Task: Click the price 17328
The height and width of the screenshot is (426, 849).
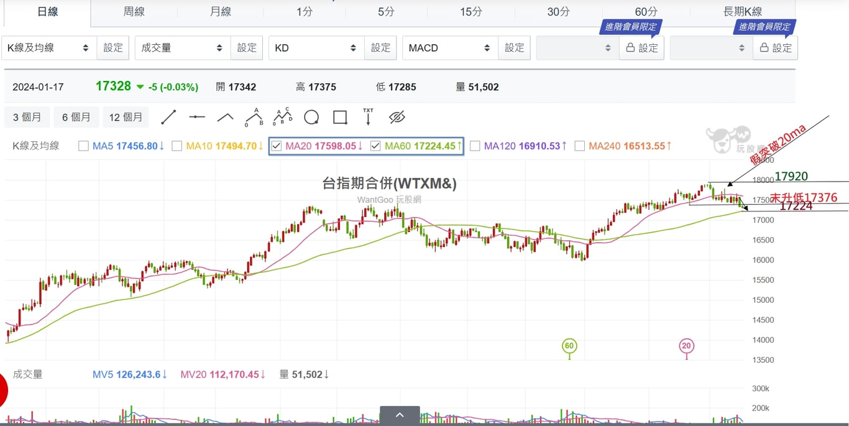Action: [113, 86]
